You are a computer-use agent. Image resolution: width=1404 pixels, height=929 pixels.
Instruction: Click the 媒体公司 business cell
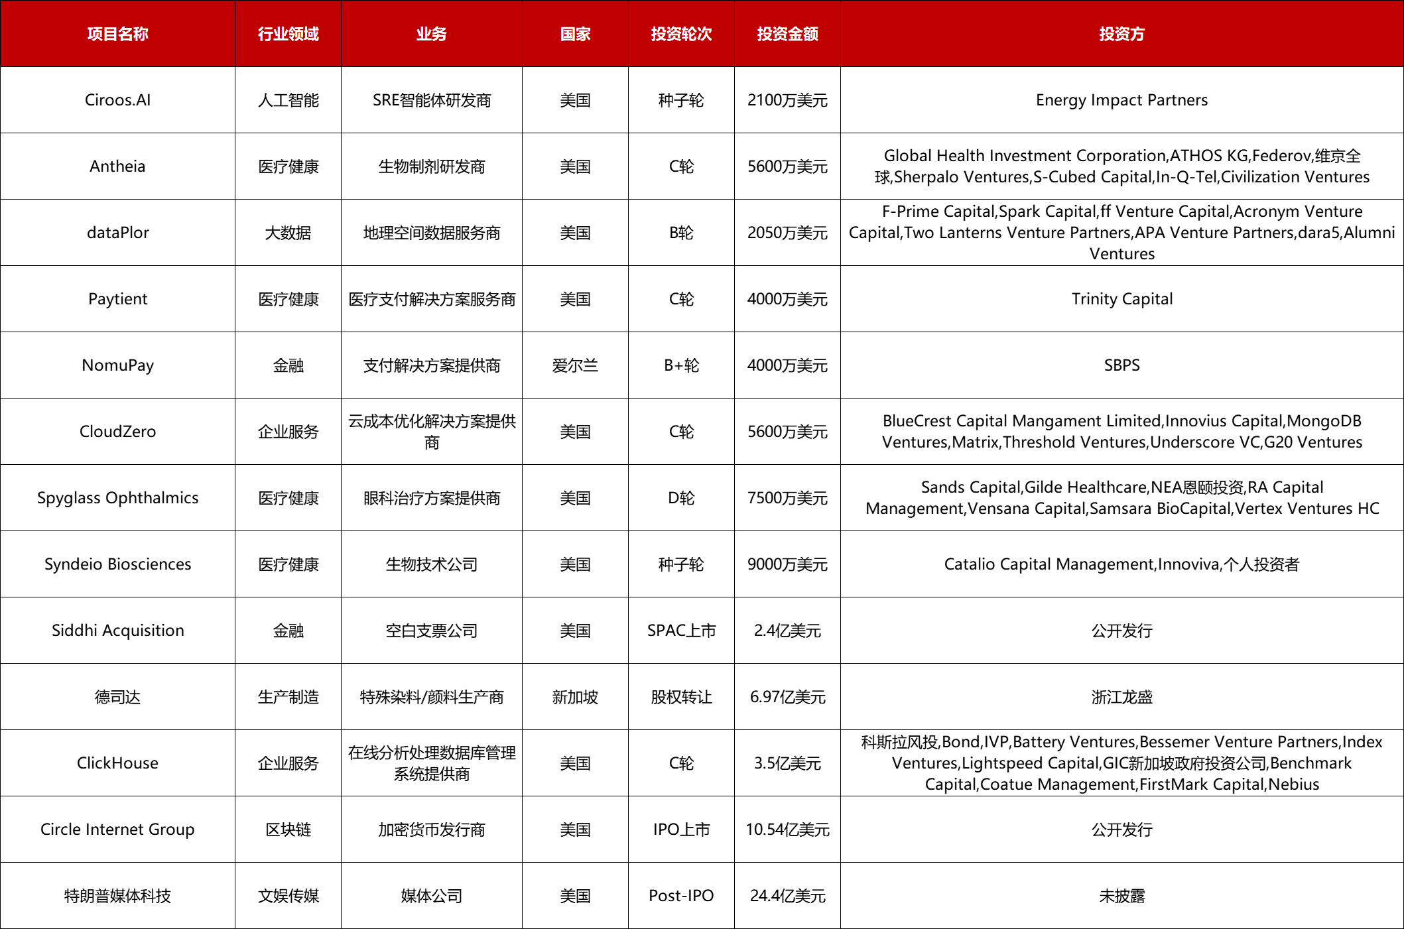tap(432, 896)
